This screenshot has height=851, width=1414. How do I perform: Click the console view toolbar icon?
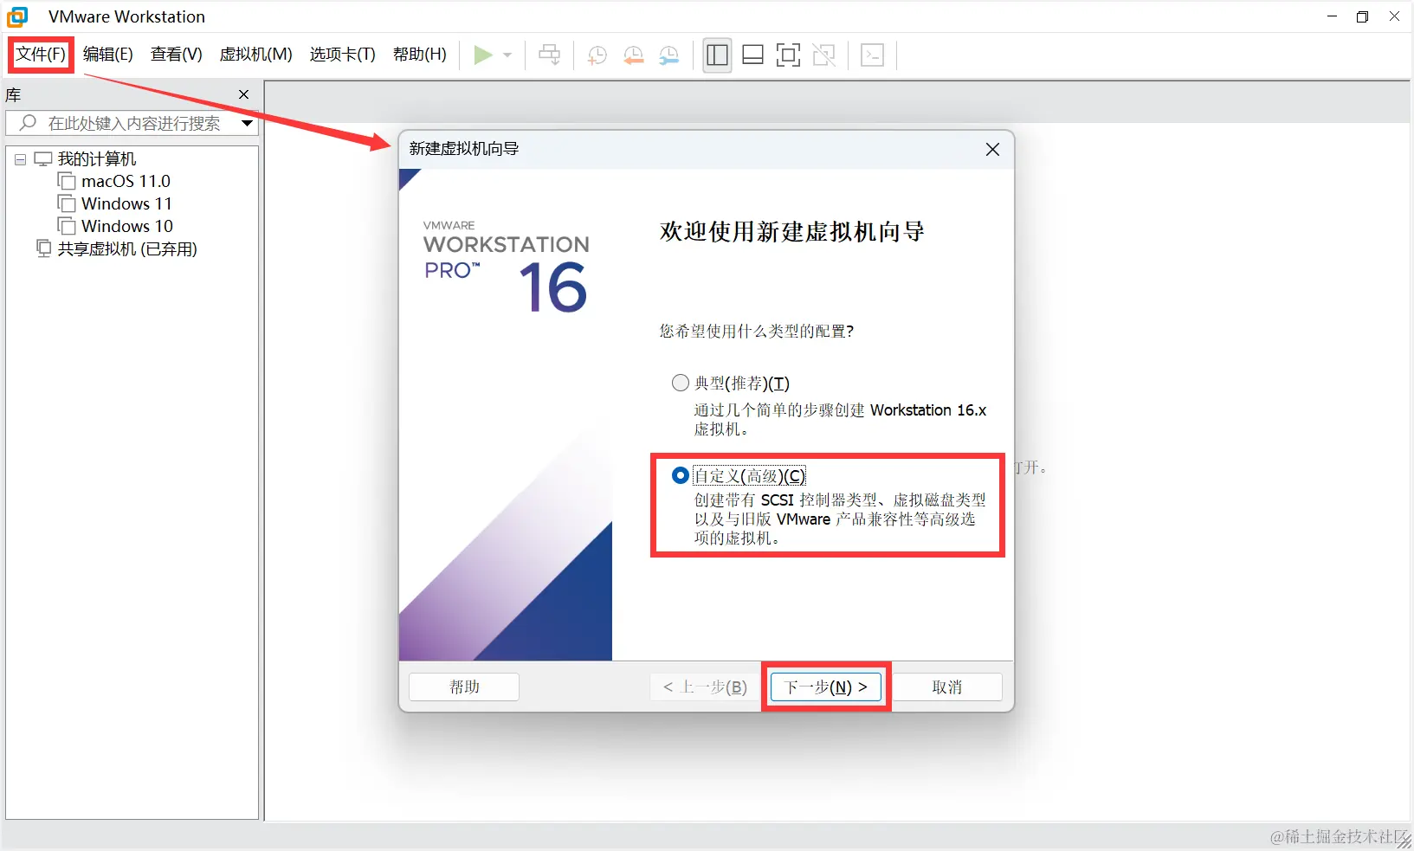coord(872,55)
